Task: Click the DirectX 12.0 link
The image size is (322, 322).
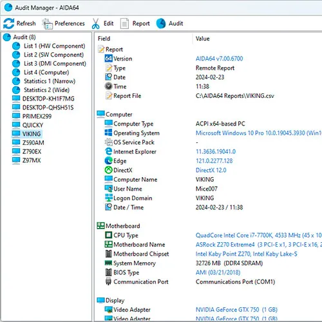Action: pos(211,170)
